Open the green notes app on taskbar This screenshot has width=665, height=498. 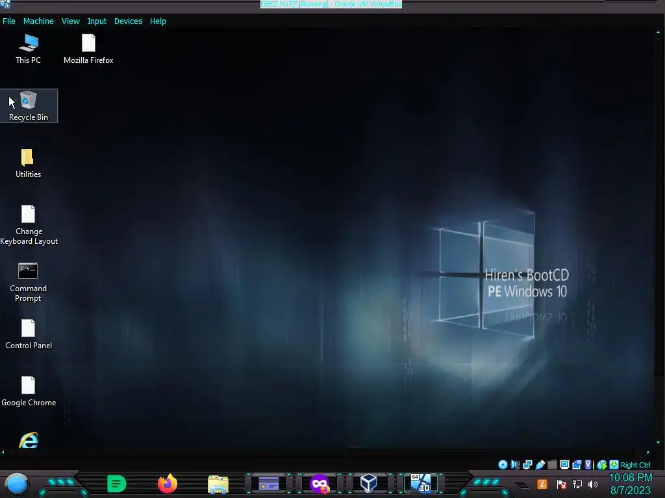(x=116, y=484)
